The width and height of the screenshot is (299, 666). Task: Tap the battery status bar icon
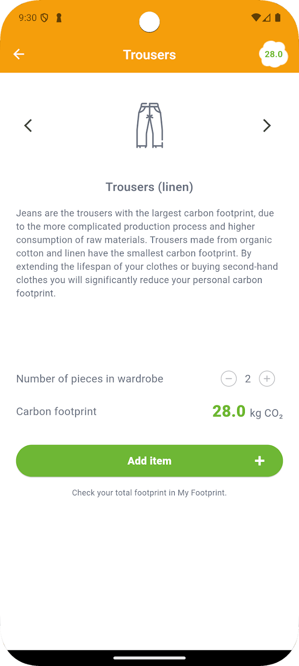[x=278, y=18]
